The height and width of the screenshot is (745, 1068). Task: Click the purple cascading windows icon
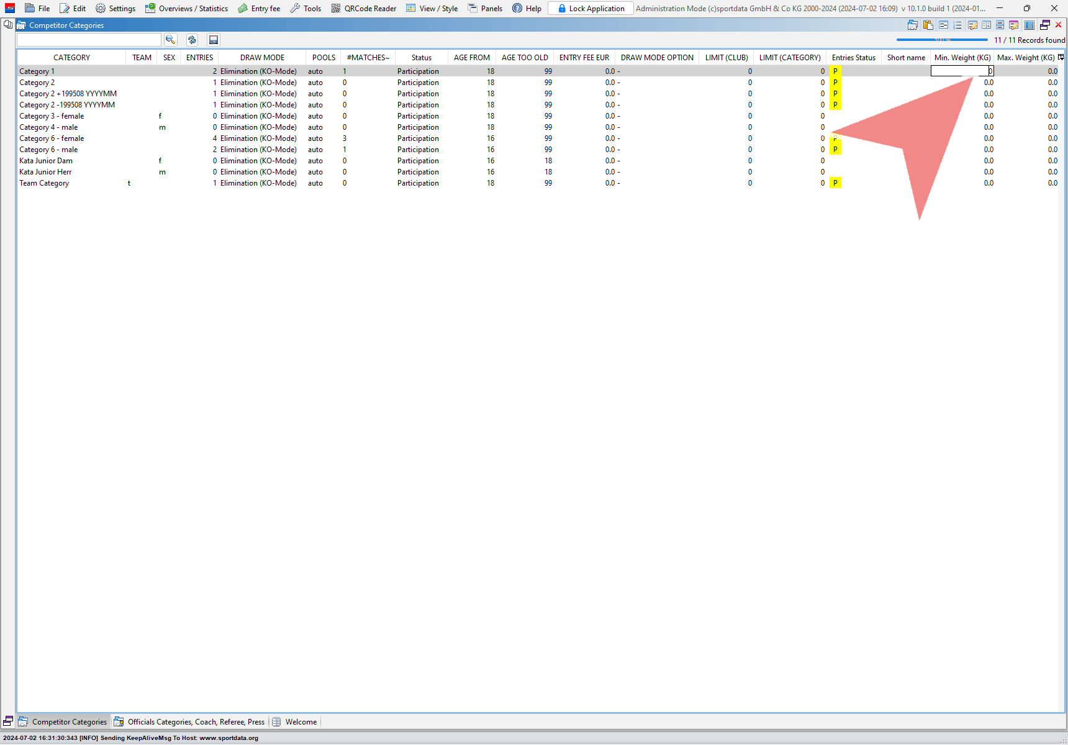[1045, 25]
